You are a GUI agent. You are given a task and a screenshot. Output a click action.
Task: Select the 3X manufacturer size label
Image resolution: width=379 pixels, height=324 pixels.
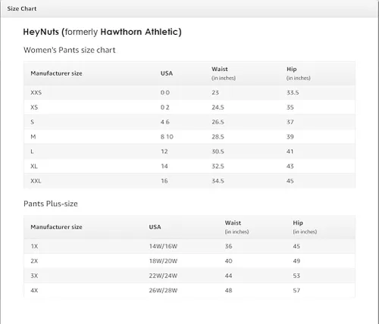(x=34, y=276)
